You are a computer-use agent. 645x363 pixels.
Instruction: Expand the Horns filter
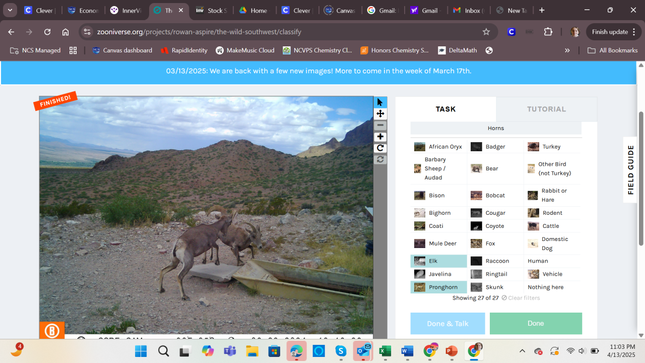click(496, 128)
